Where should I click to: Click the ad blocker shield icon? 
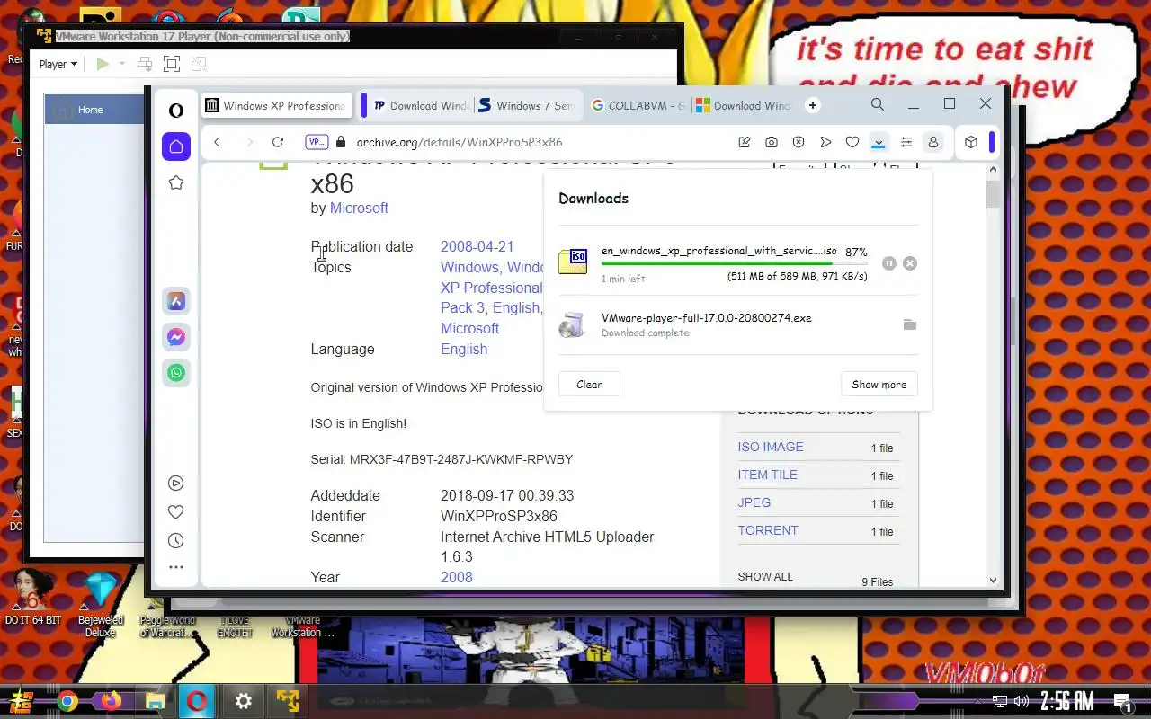(x=799, y=142)
